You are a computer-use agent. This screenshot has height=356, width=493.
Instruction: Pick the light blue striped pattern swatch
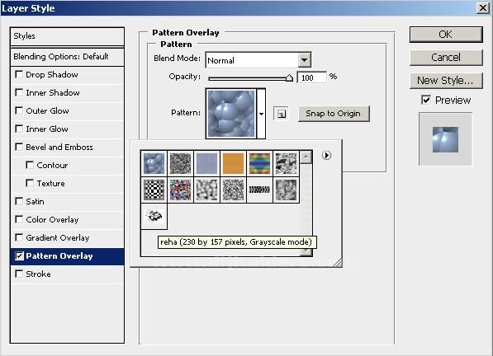pyautogui.click(x=206, y=163)
